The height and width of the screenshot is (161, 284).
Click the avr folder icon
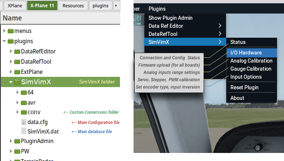[x=24, y=102]
